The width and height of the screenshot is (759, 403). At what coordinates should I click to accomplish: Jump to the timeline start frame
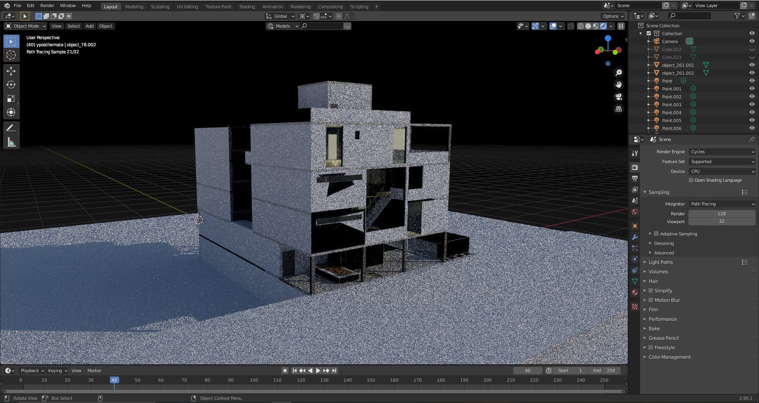[x=295, y=371]
